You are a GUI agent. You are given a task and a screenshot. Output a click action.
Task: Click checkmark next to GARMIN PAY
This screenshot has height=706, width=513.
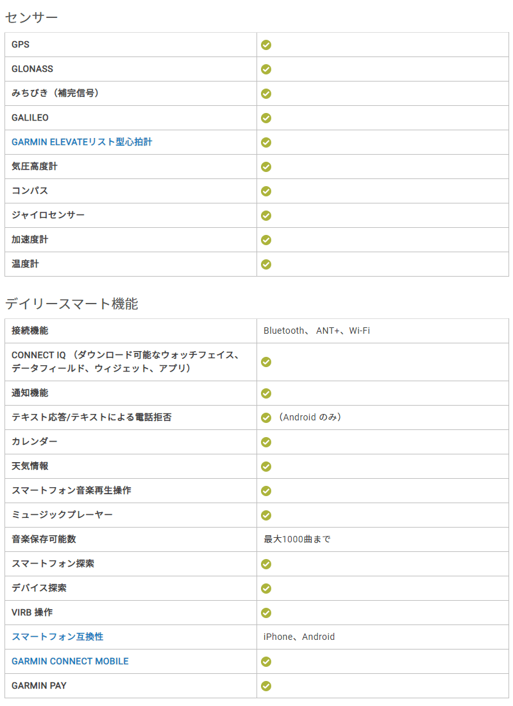point(266,685)
